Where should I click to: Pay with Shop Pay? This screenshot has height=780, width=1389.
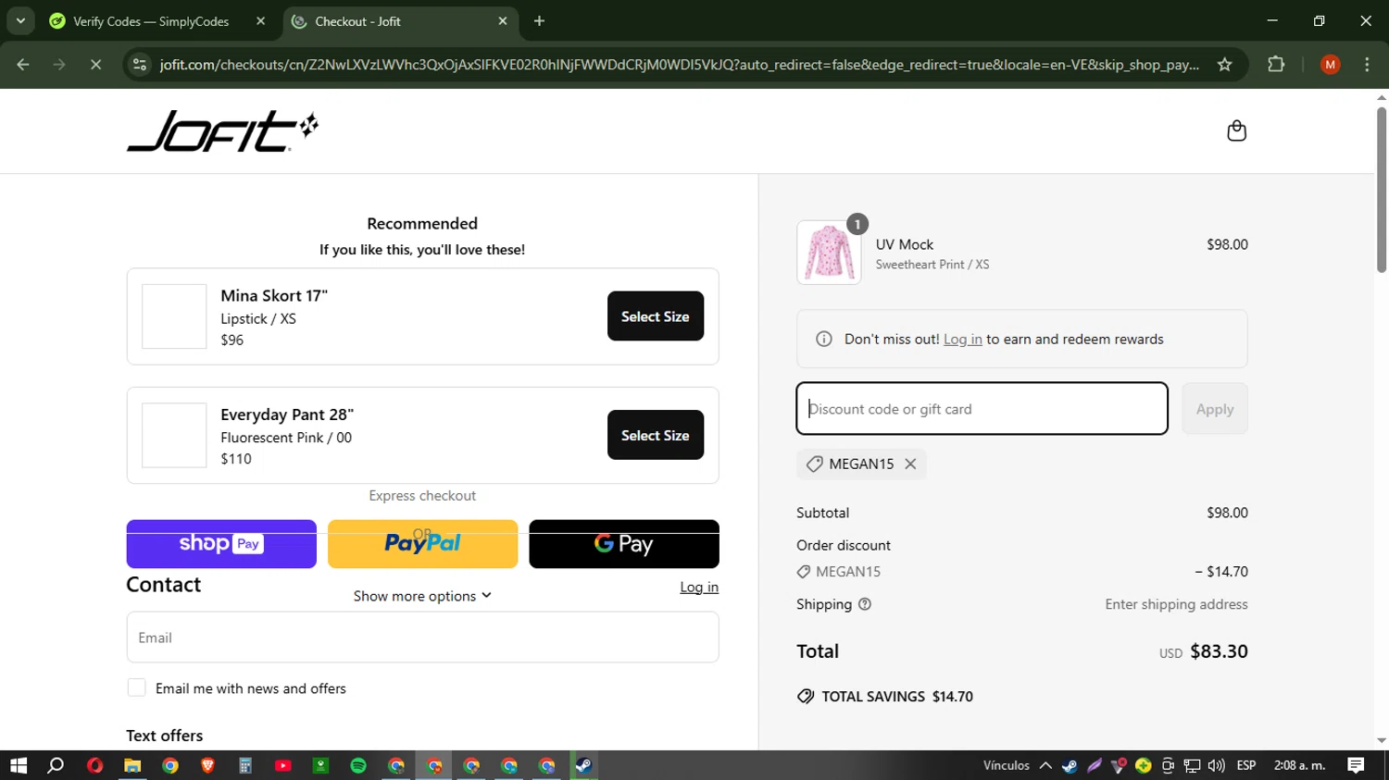click(x=221, y=544)
